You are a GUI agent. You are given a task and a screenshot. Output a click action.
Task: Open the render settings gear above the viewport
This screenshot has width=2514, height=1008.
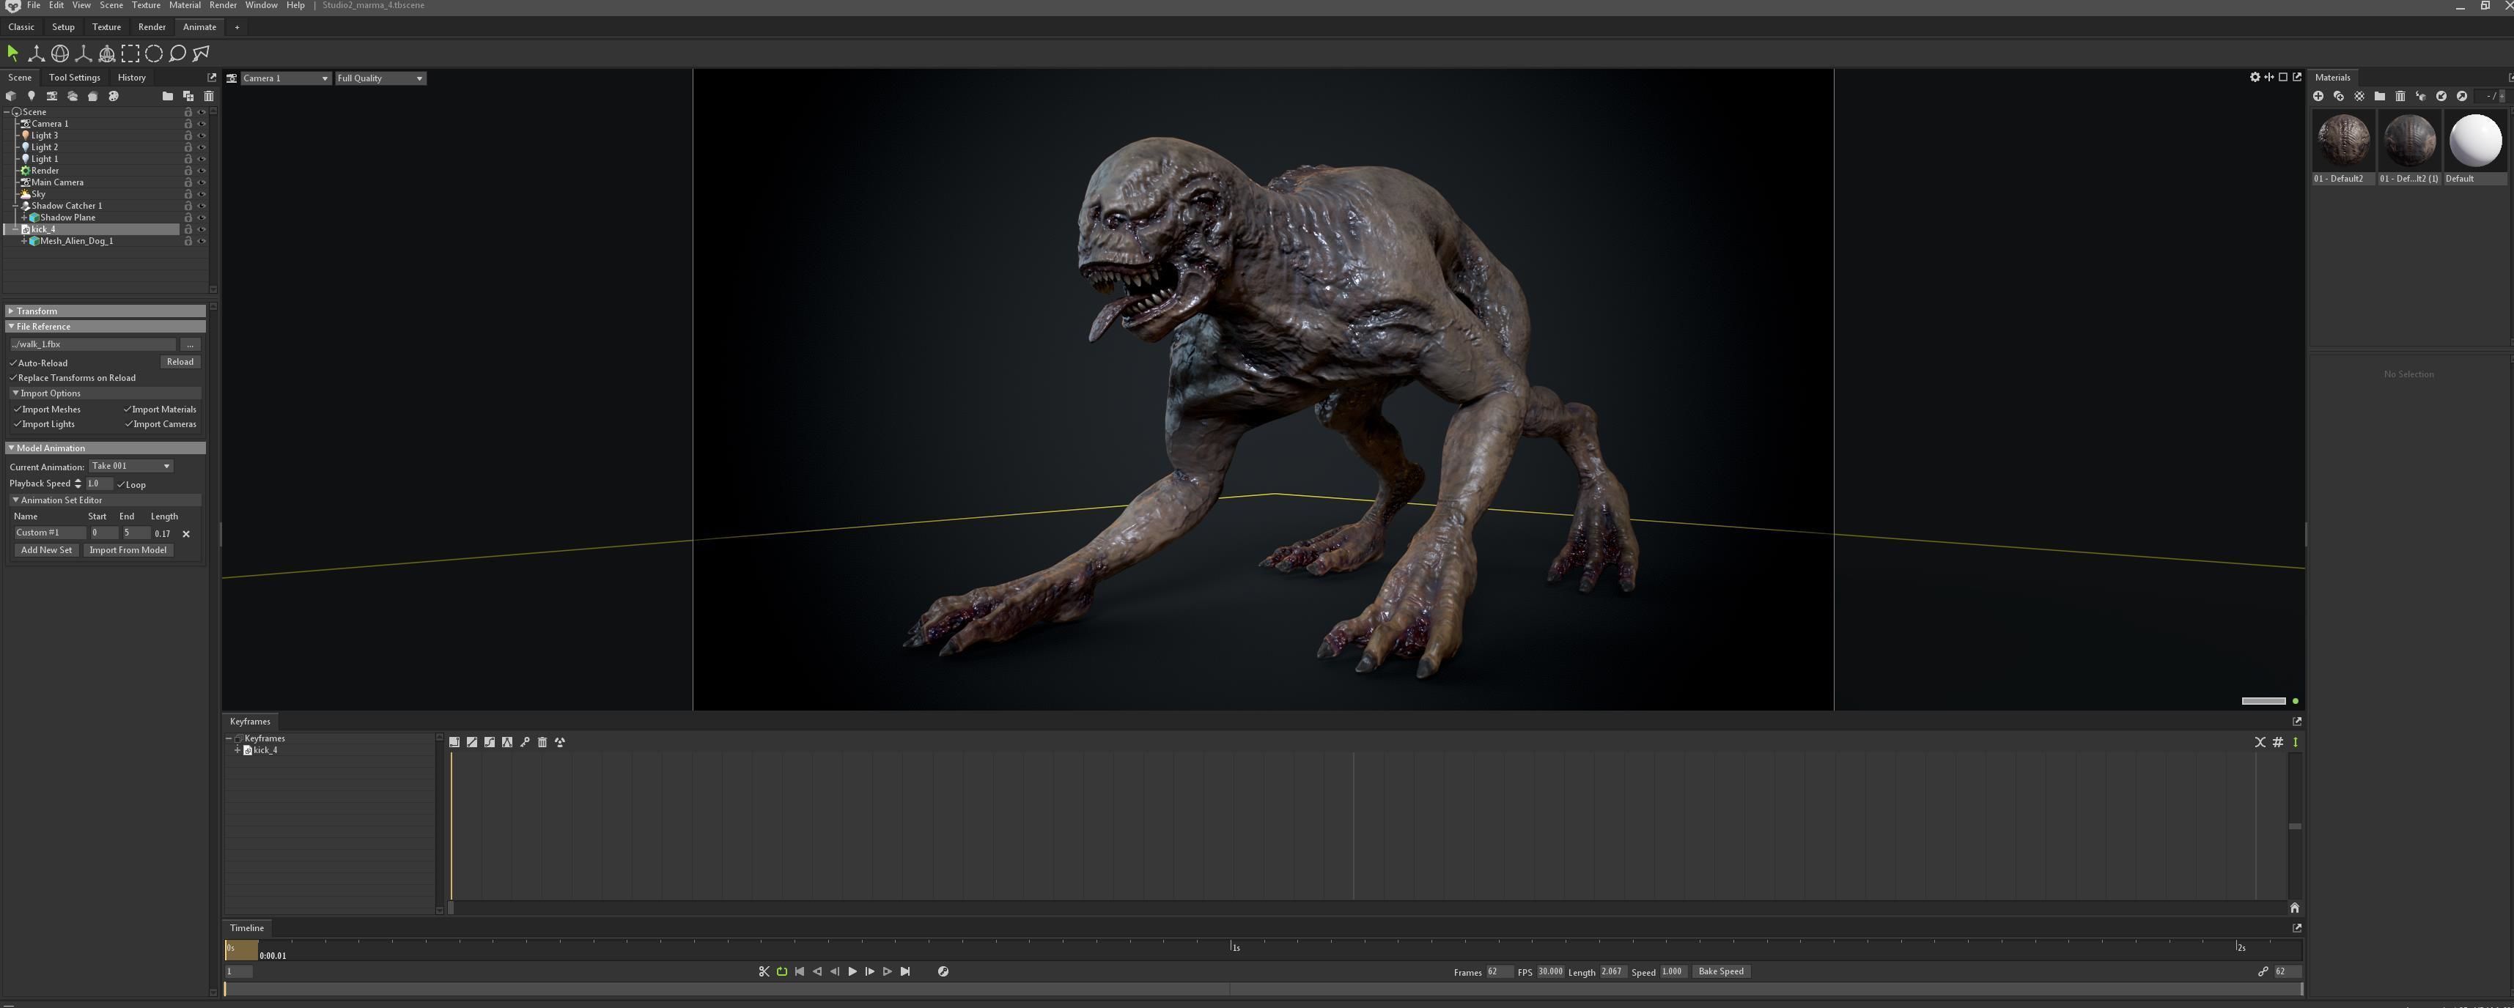coord(2255,76)
